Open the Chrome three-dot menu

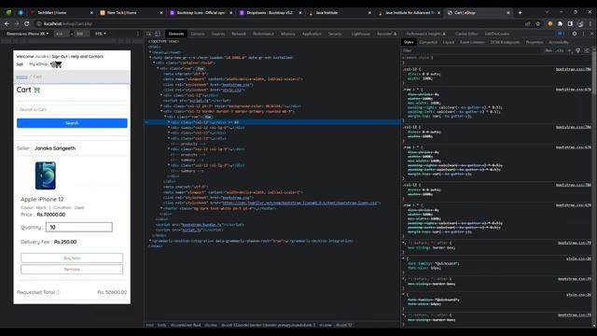(x=590, y=23)
